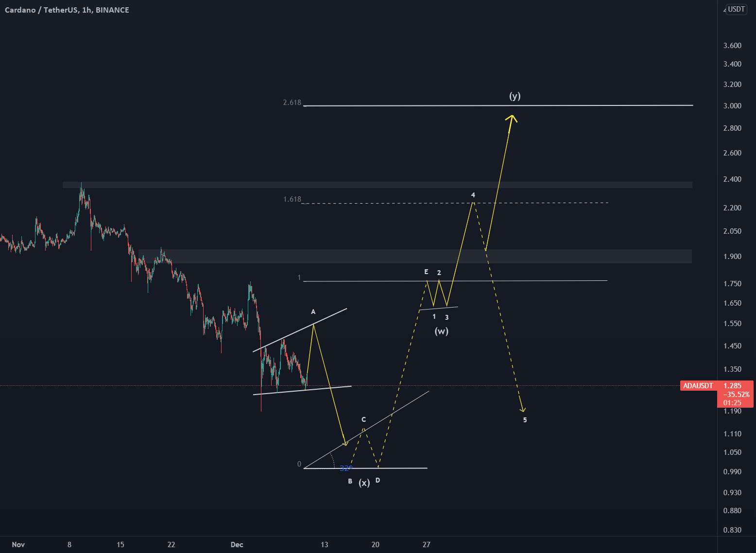The height and width of the screenshot is (553, 756).
Task: Click wave number 1 below label E
Action: click(434, 316)
